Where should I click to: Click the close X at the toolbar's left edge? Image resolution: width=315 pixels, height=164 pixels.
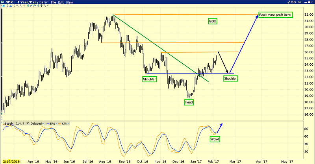1,5
